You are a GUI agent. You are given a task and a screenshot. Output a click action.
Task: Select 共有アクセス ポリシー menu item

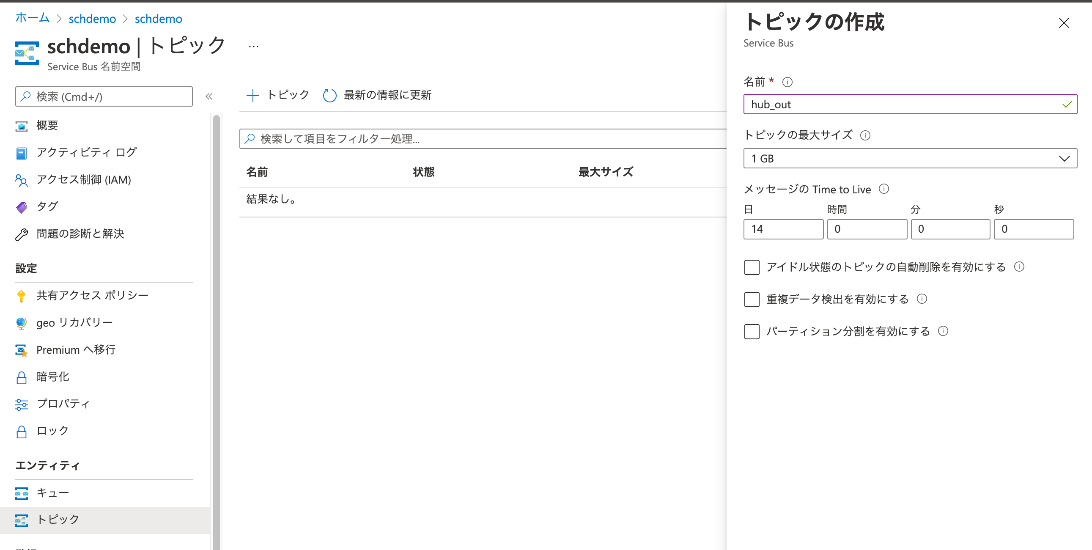[105, 296]
